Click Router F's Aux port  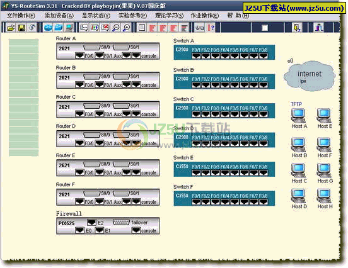(x=126, y=201)
